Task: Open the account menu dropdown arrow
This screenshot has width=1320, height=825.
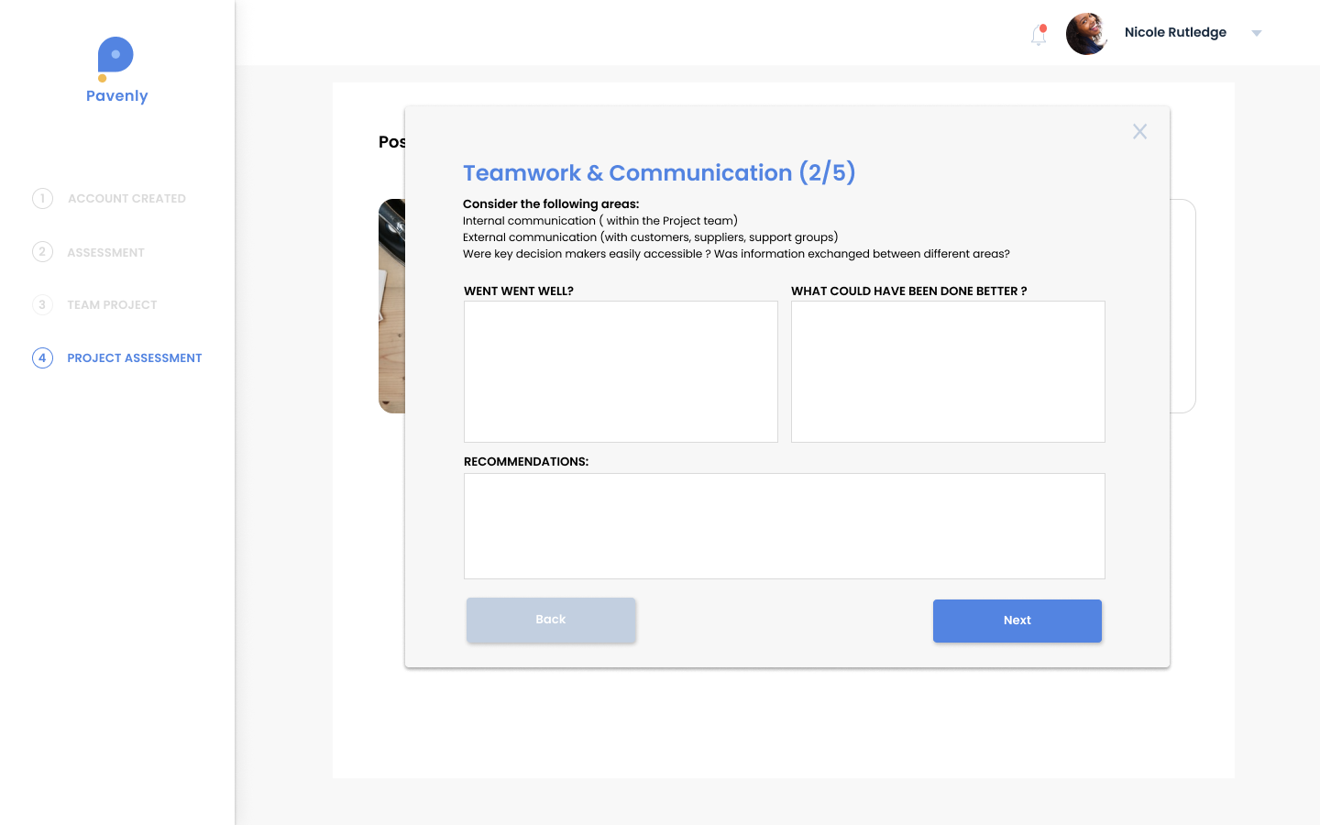Action: click(x=1256, y=33)
